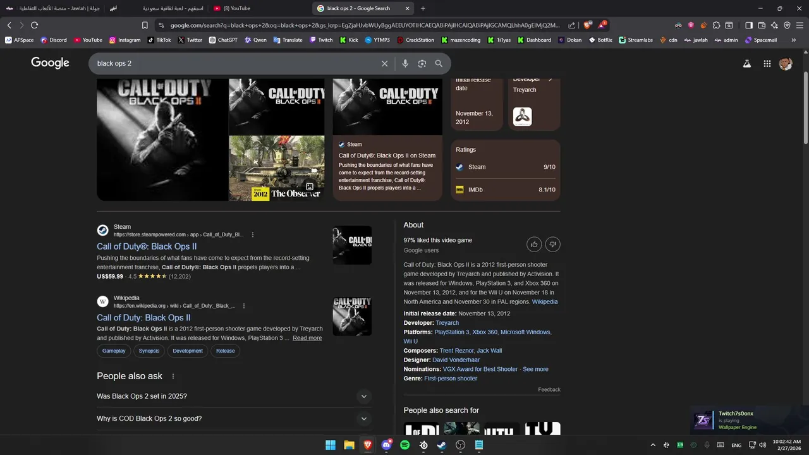Toggle the Brave sidebar panel icon
This screenshot has height=455, width=809.
pyautogui.click(x=749, y=25)
